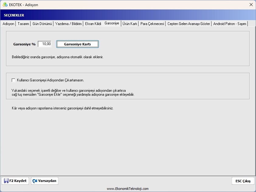
Task: Click the 'Yukarıdaki seçenek işaretli değilse' explanation text
Action: point(73,92)
